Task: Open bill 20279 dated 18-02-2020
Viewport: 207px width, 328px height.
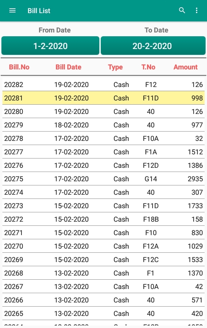Action: tap(103, 125)
